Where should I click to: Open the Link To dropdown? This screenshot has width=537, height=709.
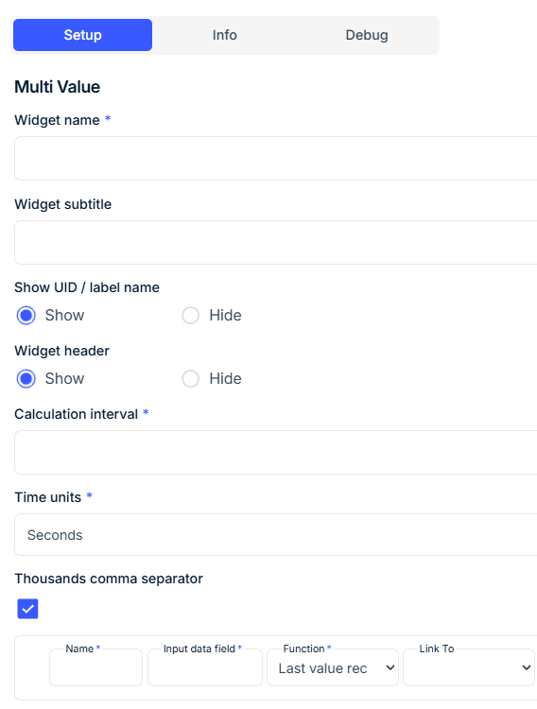click(469, 667)
